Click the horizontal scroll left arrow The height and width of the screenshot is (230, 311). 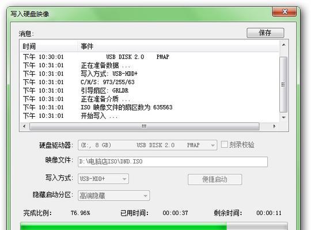click(24, 126)
